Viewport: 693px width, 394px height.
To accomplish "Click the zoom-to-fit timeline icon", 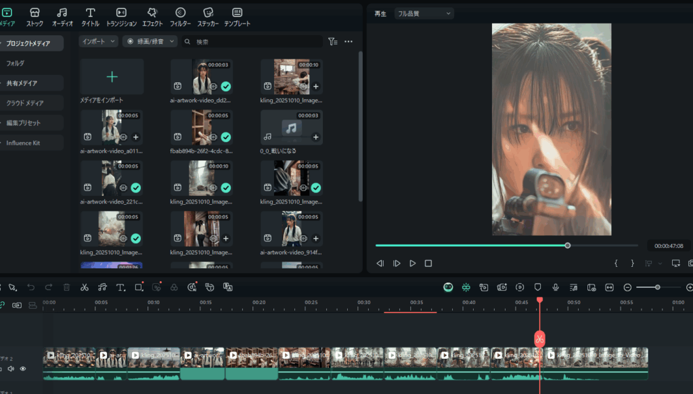I will (x=610, y=287).
